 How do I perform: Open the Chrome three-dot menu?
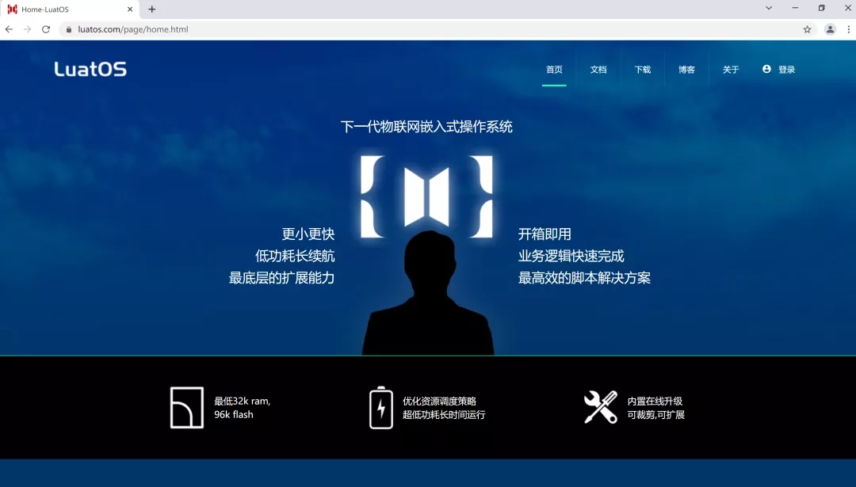point(848,29)
